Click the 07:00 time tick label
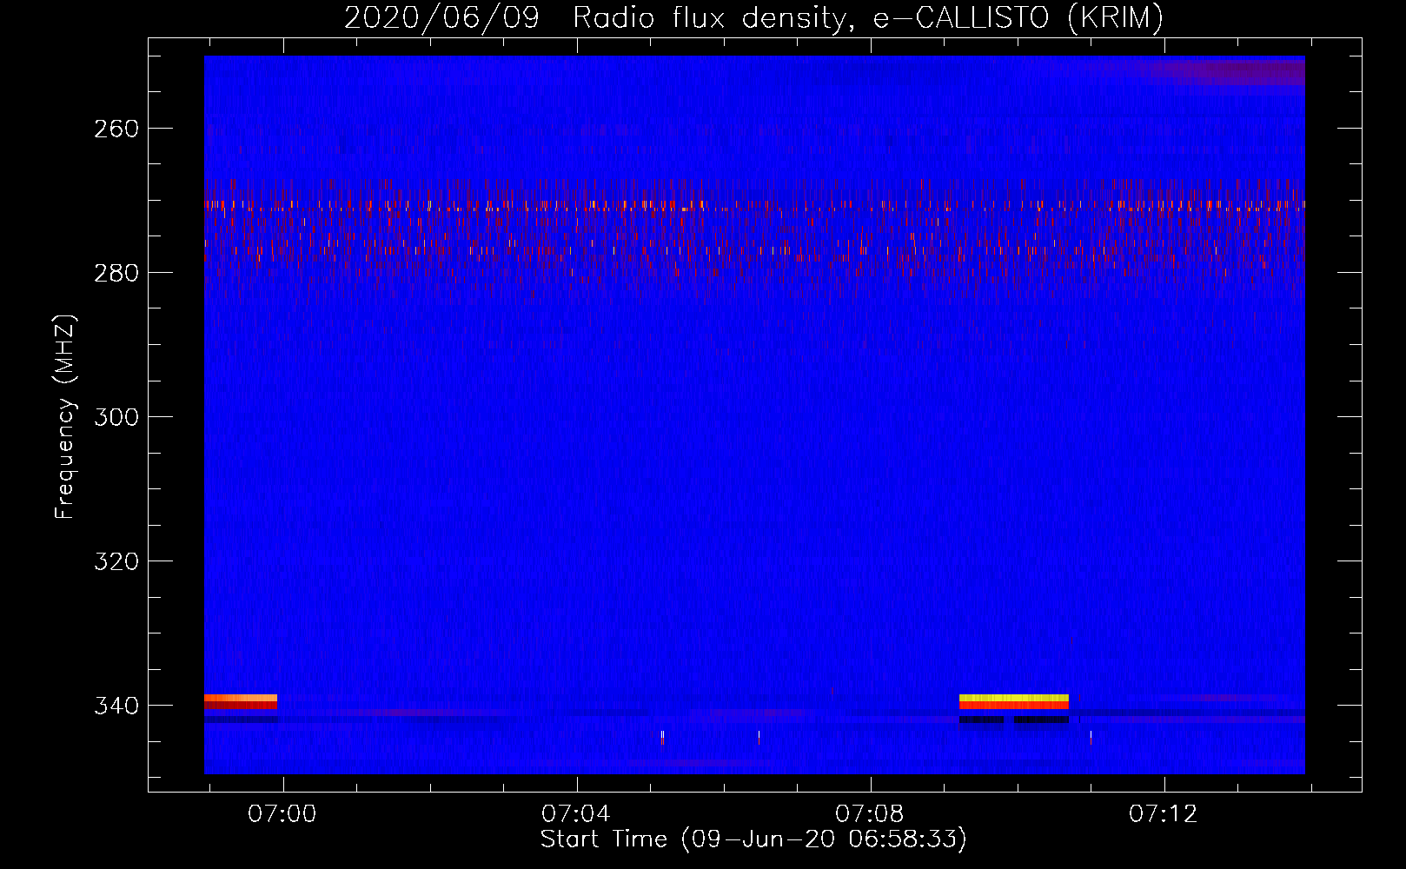Viewport: 1406px width, 869px height. (x=282, y=814)
